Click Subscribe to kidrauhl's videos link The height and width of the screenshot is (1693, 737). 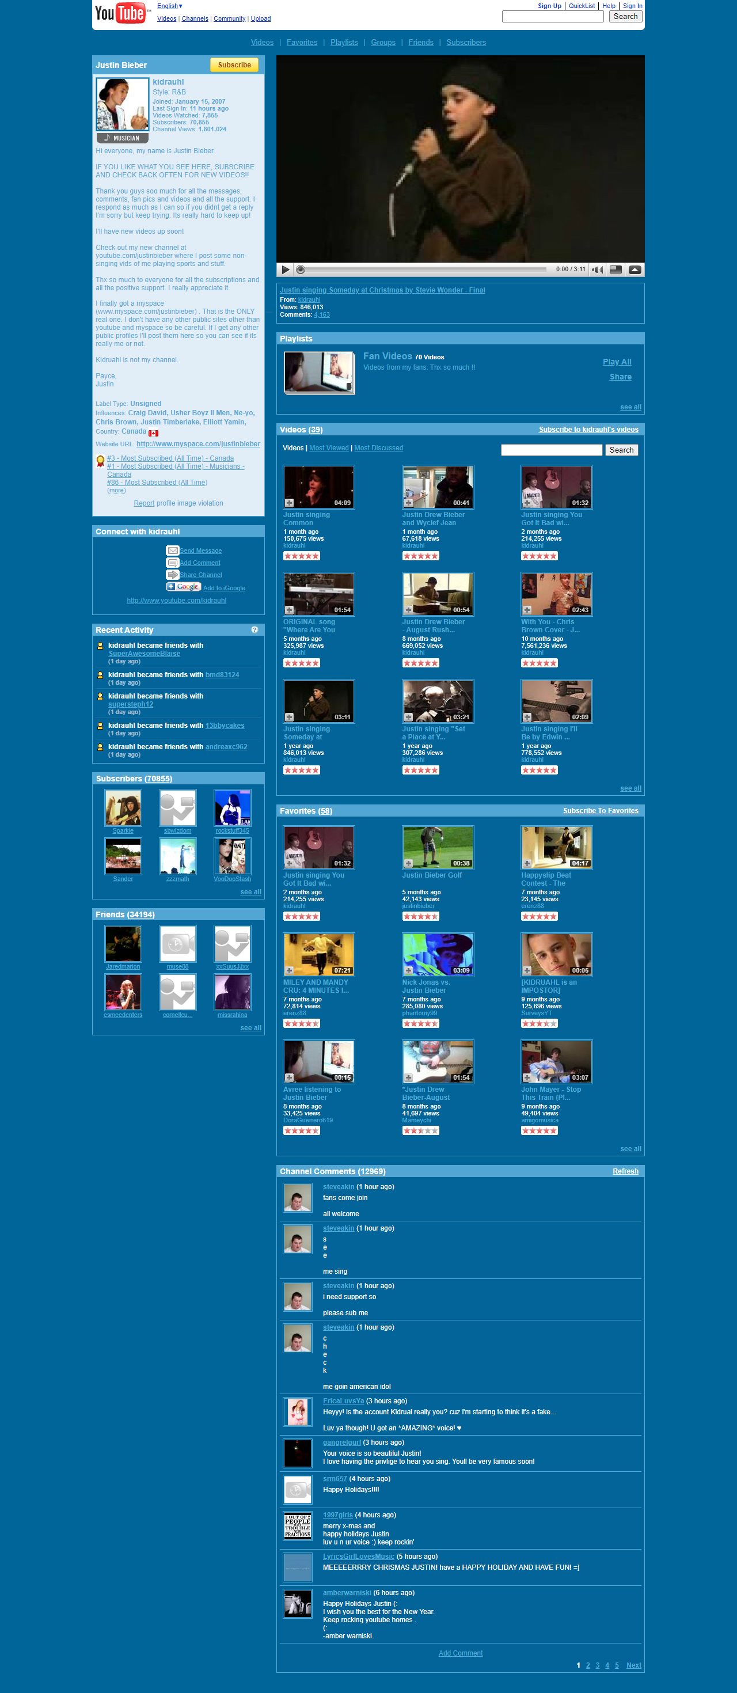pos(588,430)
